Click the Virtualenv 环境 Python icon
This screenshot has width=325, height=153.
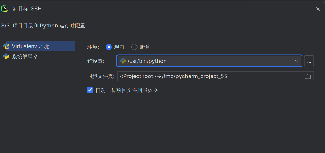tap(6, 46)
